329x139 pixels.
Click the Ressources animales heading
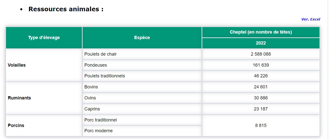coord(66,9)
